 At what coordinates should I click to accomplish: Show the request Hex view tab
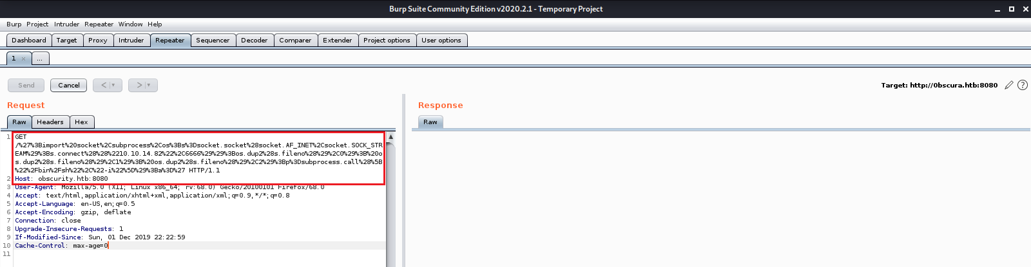coord(81,122)
